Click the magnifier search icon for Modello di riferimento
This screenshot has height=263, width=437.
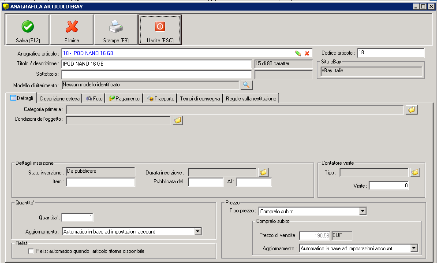pyautogui.click(x=247, y=85)
